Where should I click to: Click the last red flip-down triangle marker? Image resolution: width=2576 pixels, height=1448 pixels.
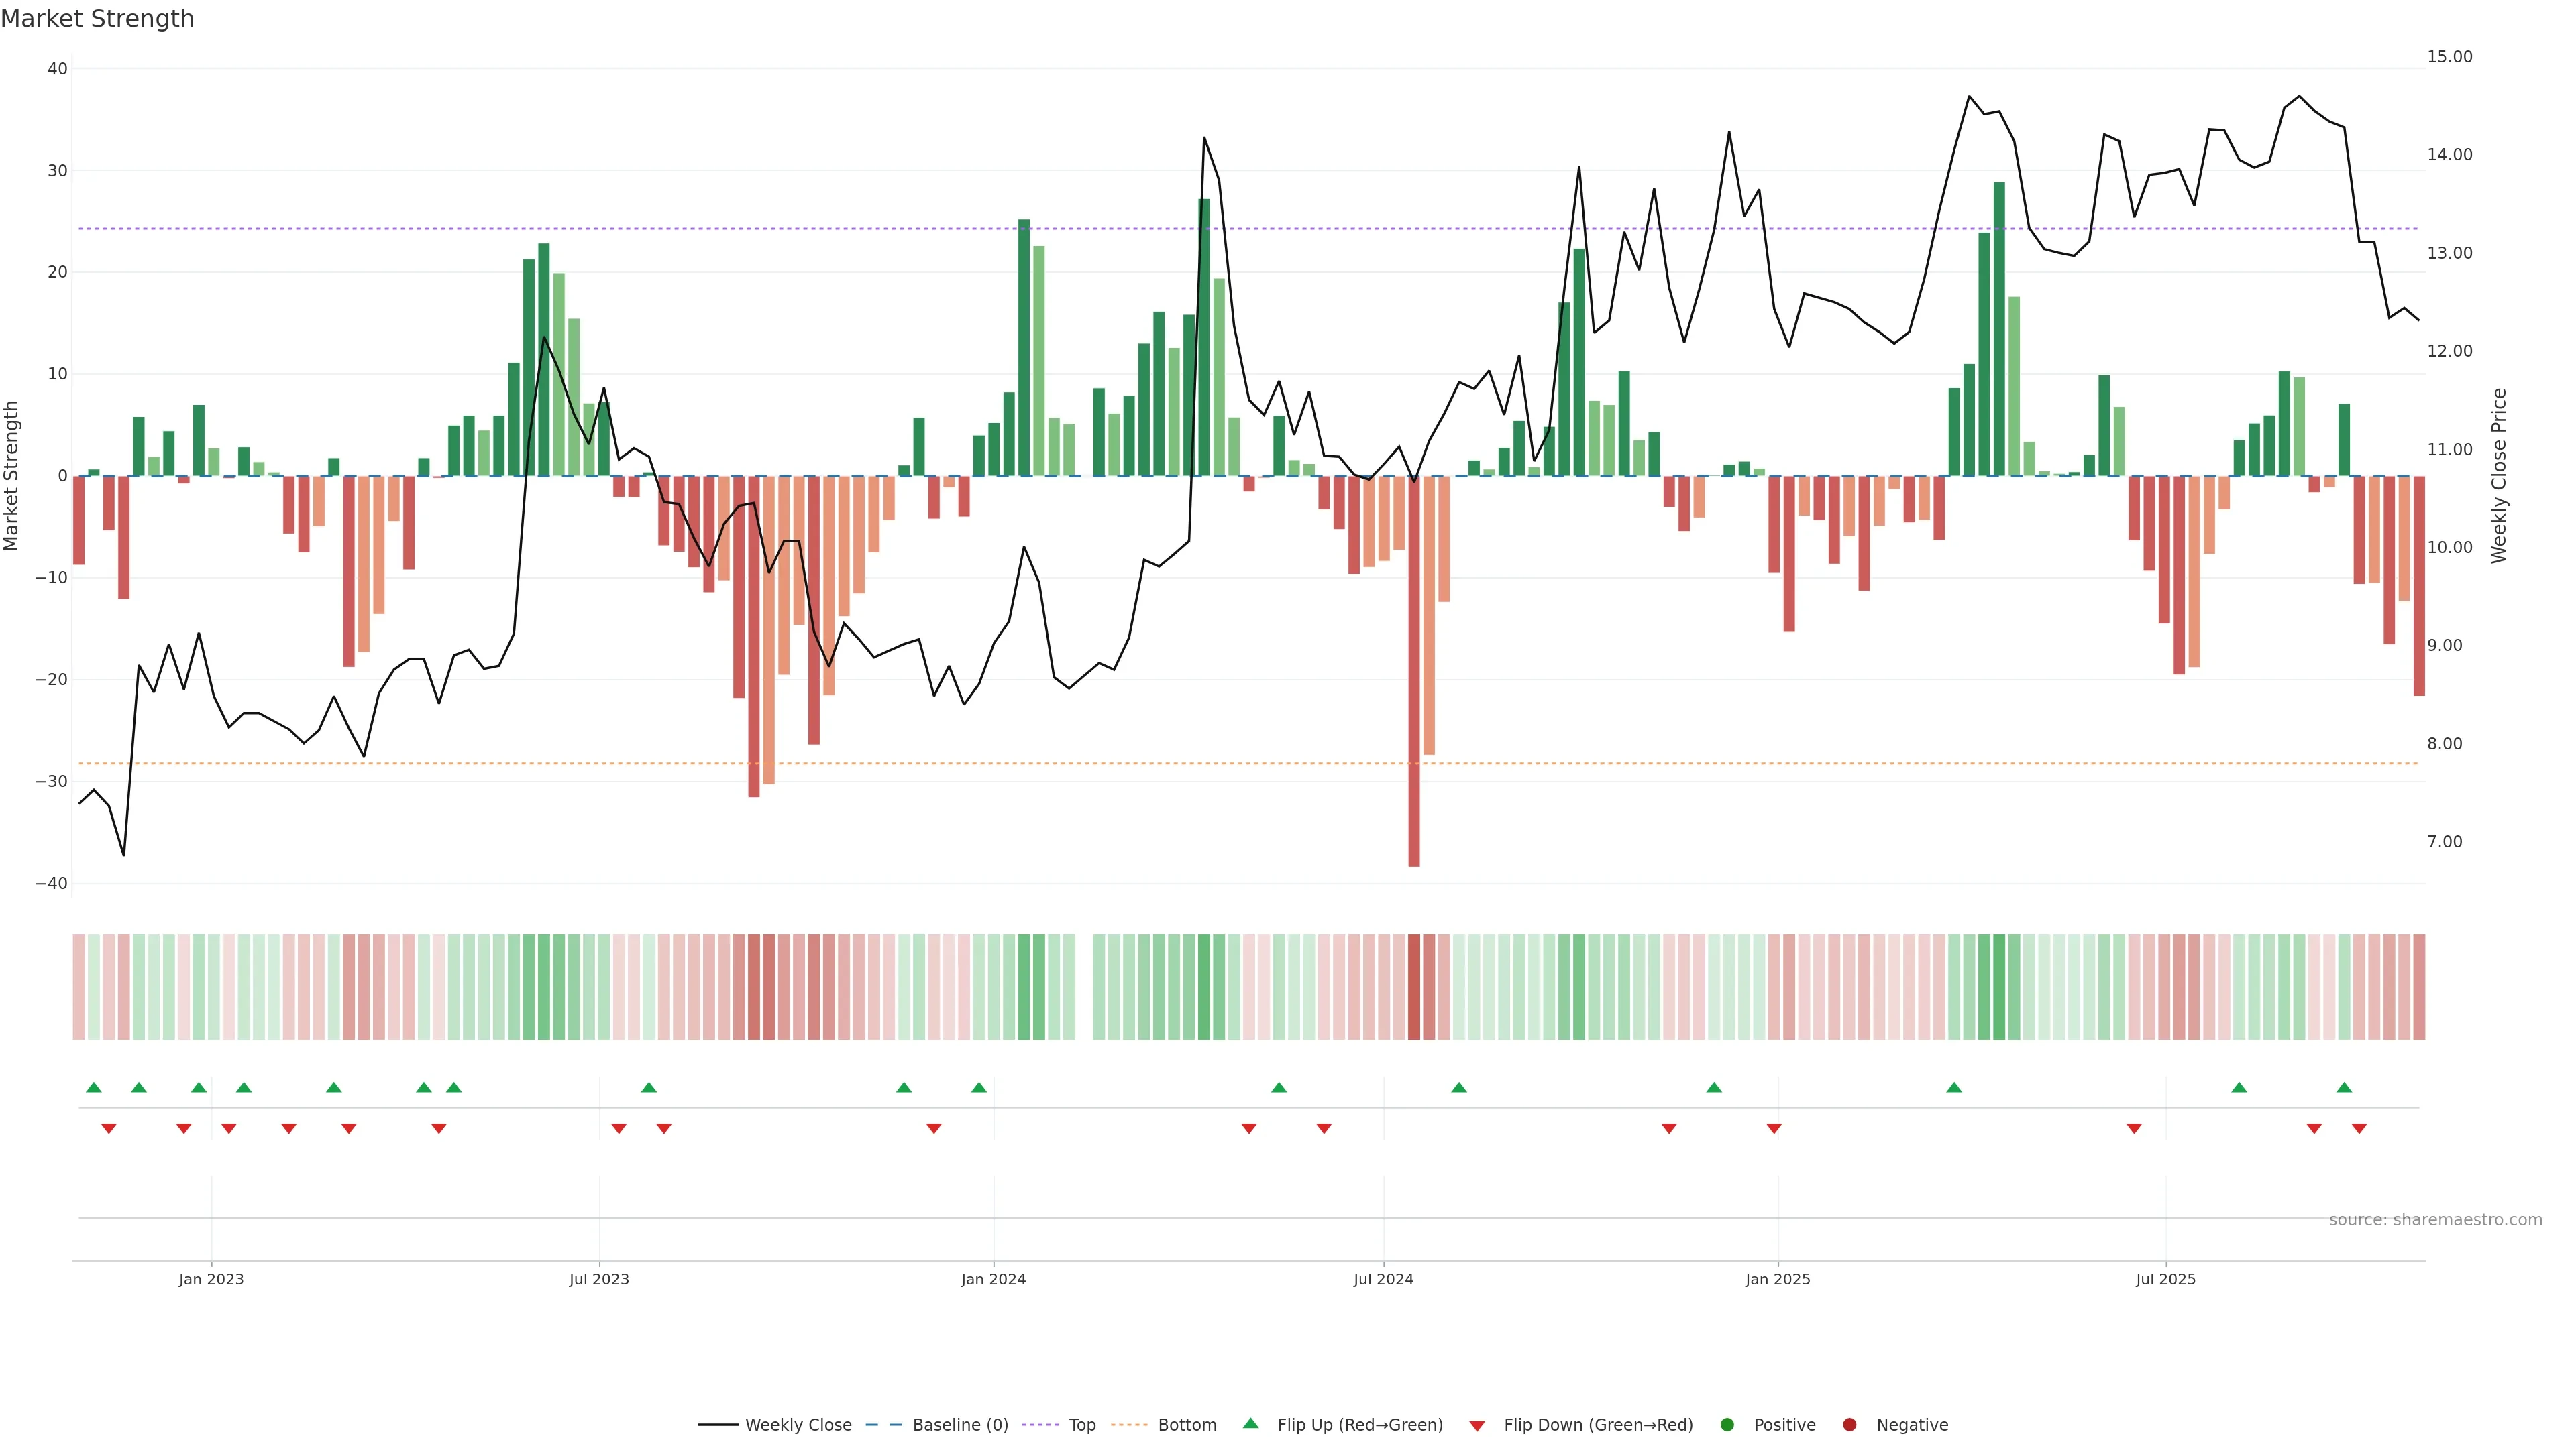2359,1128
